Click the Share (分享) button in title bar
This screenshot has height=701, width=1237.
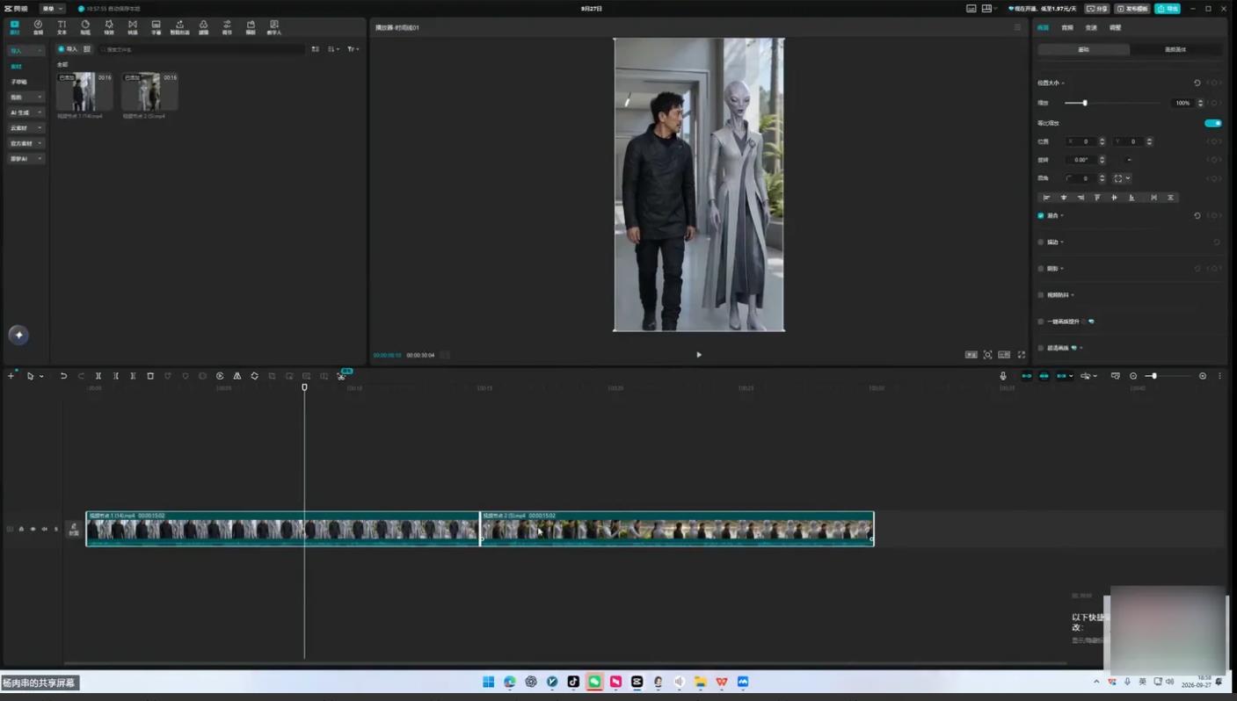tap(1097, 9)
